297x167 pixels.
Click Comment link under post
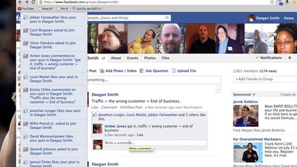(109, 107)
